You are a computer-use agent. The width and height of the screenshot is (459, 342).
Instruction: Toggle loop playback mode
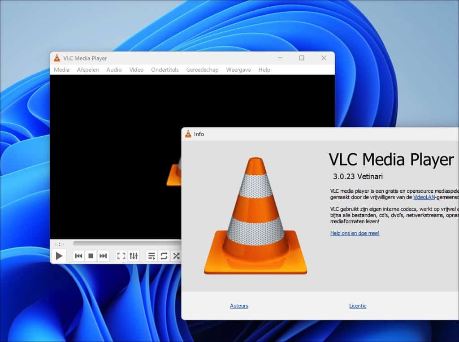[164, 255]
